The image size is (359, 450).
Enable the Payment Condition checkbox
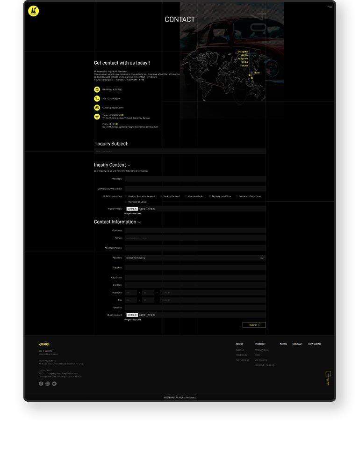(x=126, y=202)
